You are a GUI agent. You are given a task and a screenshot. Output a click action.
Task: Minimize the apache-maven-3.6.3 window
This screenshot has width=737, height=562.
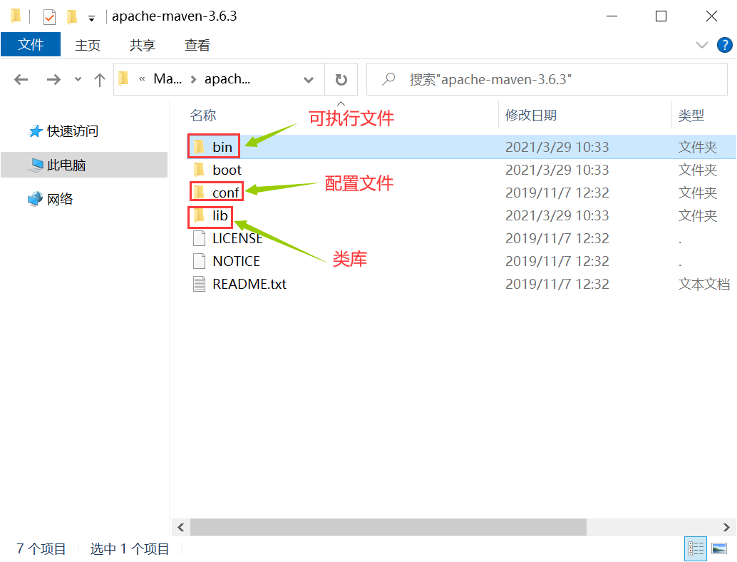tap(612, 16)
